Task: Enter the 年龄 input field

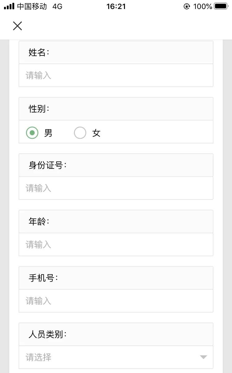Action: pyautogui.click(x=116, y=244)
